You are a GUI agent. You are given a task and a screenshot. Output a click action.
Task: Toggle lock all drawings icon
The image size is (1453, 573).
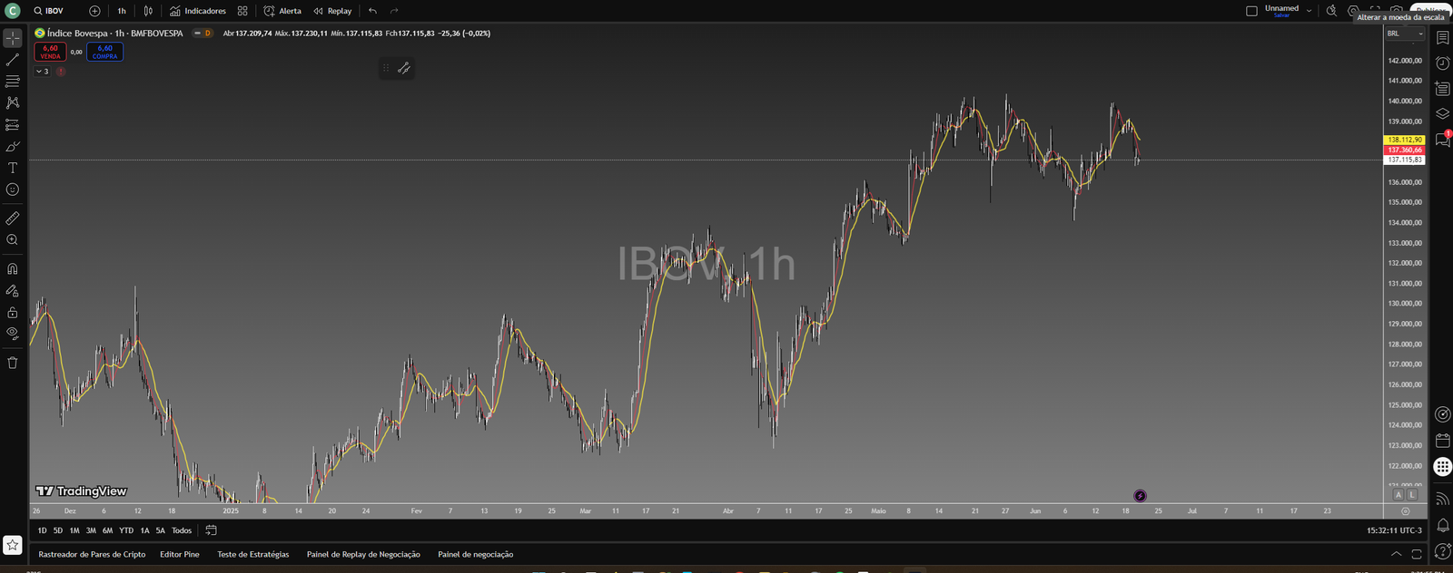[13, 313]
